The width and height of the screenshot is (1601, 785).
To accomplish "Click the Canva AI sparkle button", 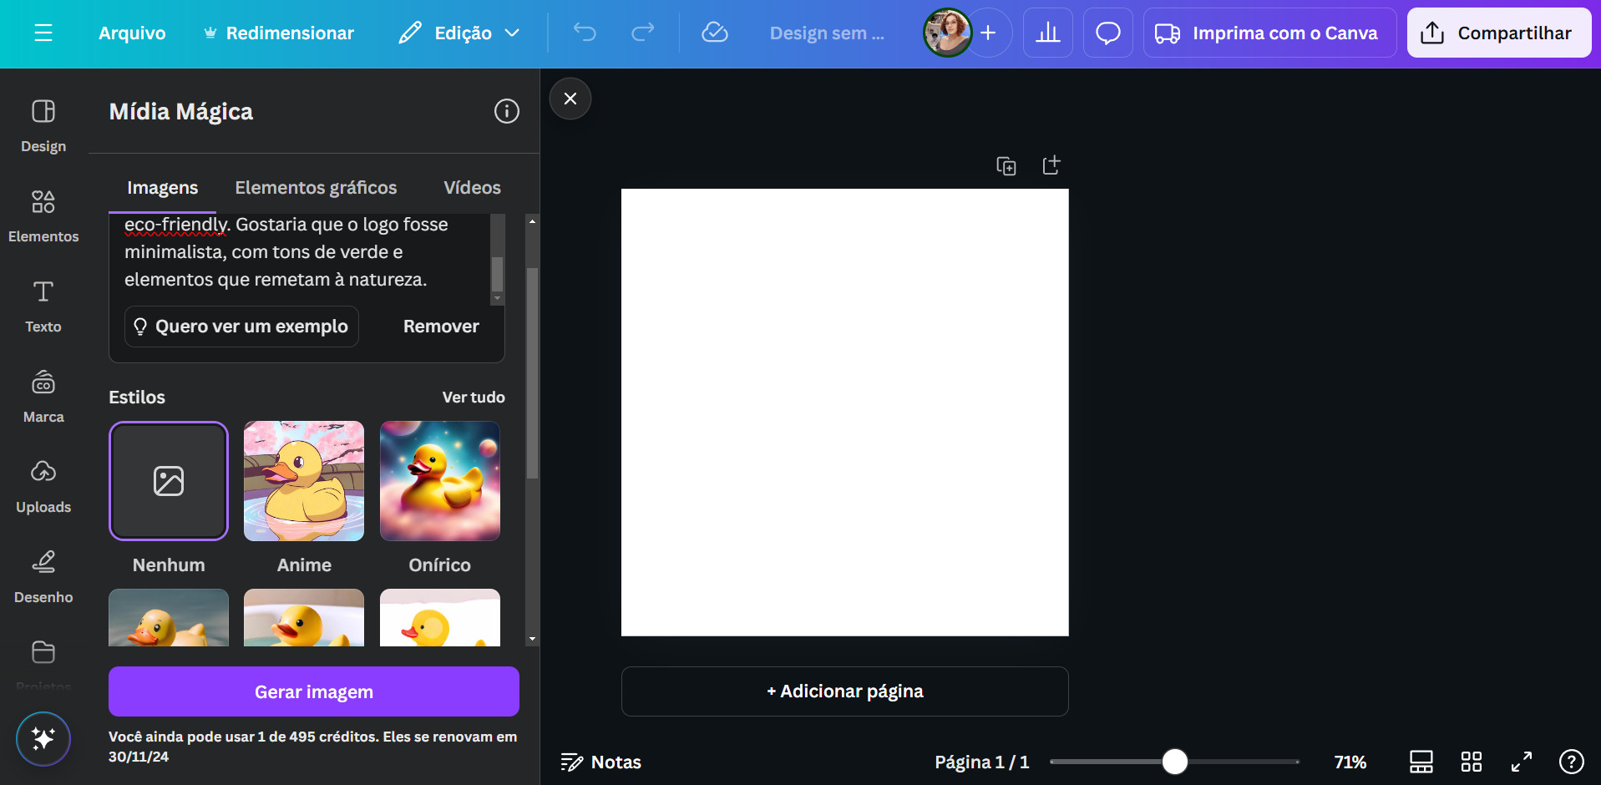I will pyautogui.click(x=43, y=739).
